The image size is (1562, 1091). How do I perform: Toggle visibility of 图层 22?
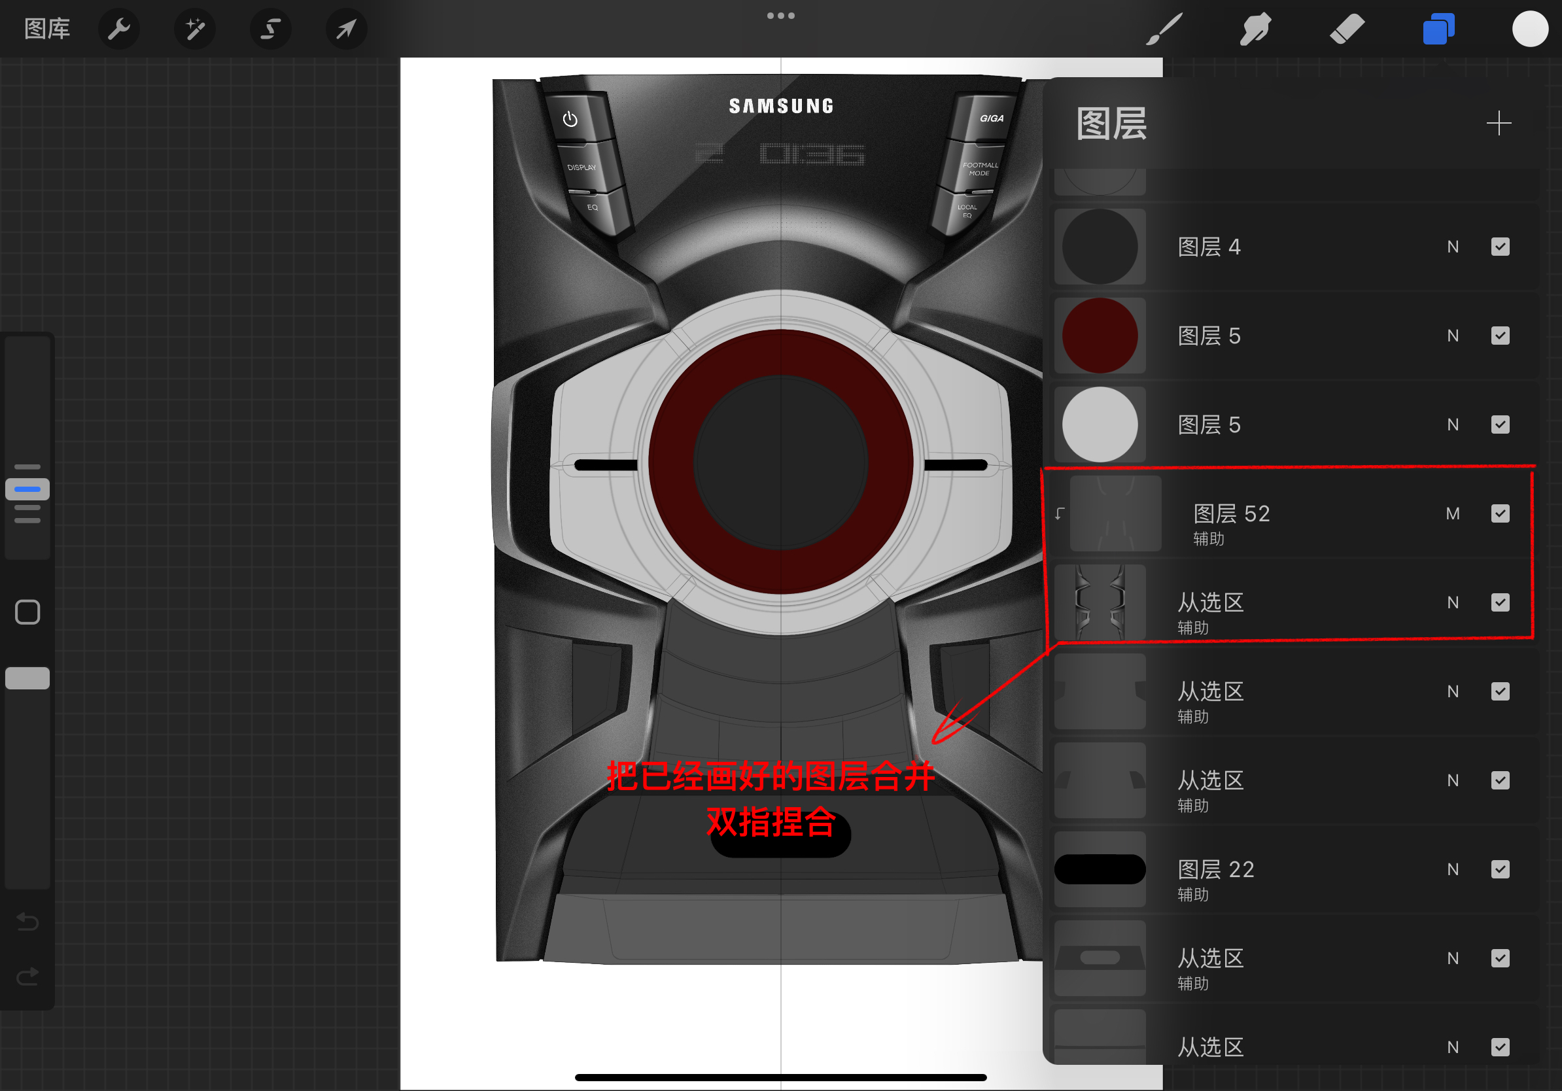[x=1501, y=869]
